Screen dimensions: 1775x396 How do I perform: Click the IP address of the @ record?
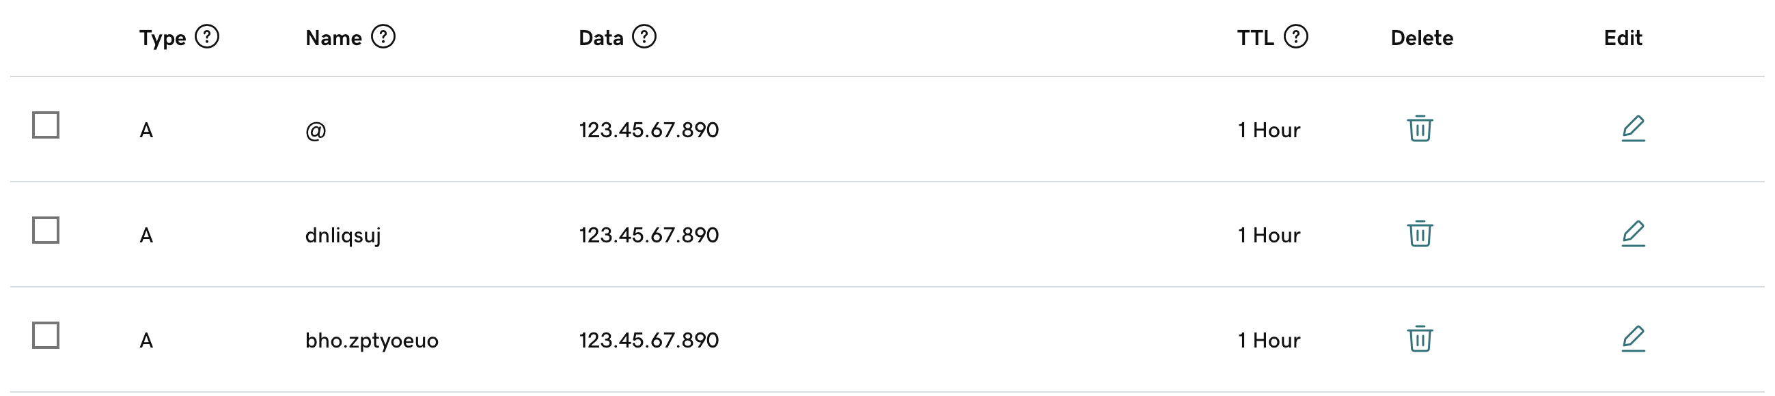coord(648,130)
